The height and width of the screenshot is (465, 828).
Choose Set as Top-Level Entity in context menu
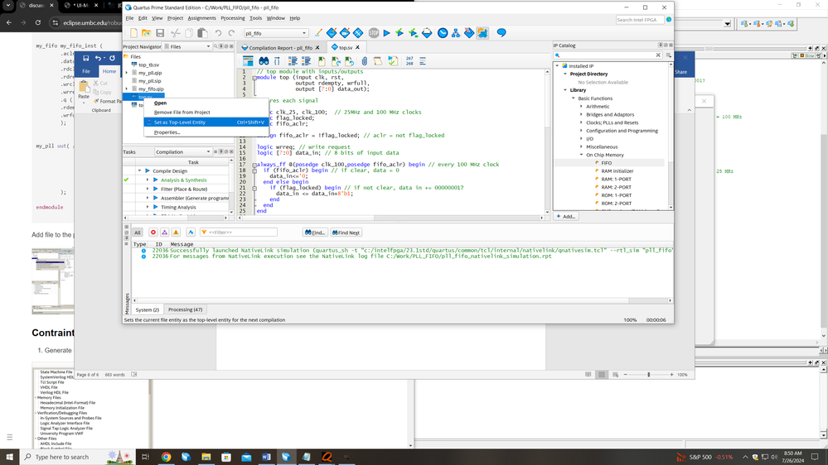[x=180, y=122]
